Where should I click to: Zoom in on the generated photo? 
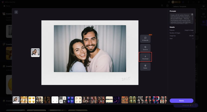click(x=145, y=48)
